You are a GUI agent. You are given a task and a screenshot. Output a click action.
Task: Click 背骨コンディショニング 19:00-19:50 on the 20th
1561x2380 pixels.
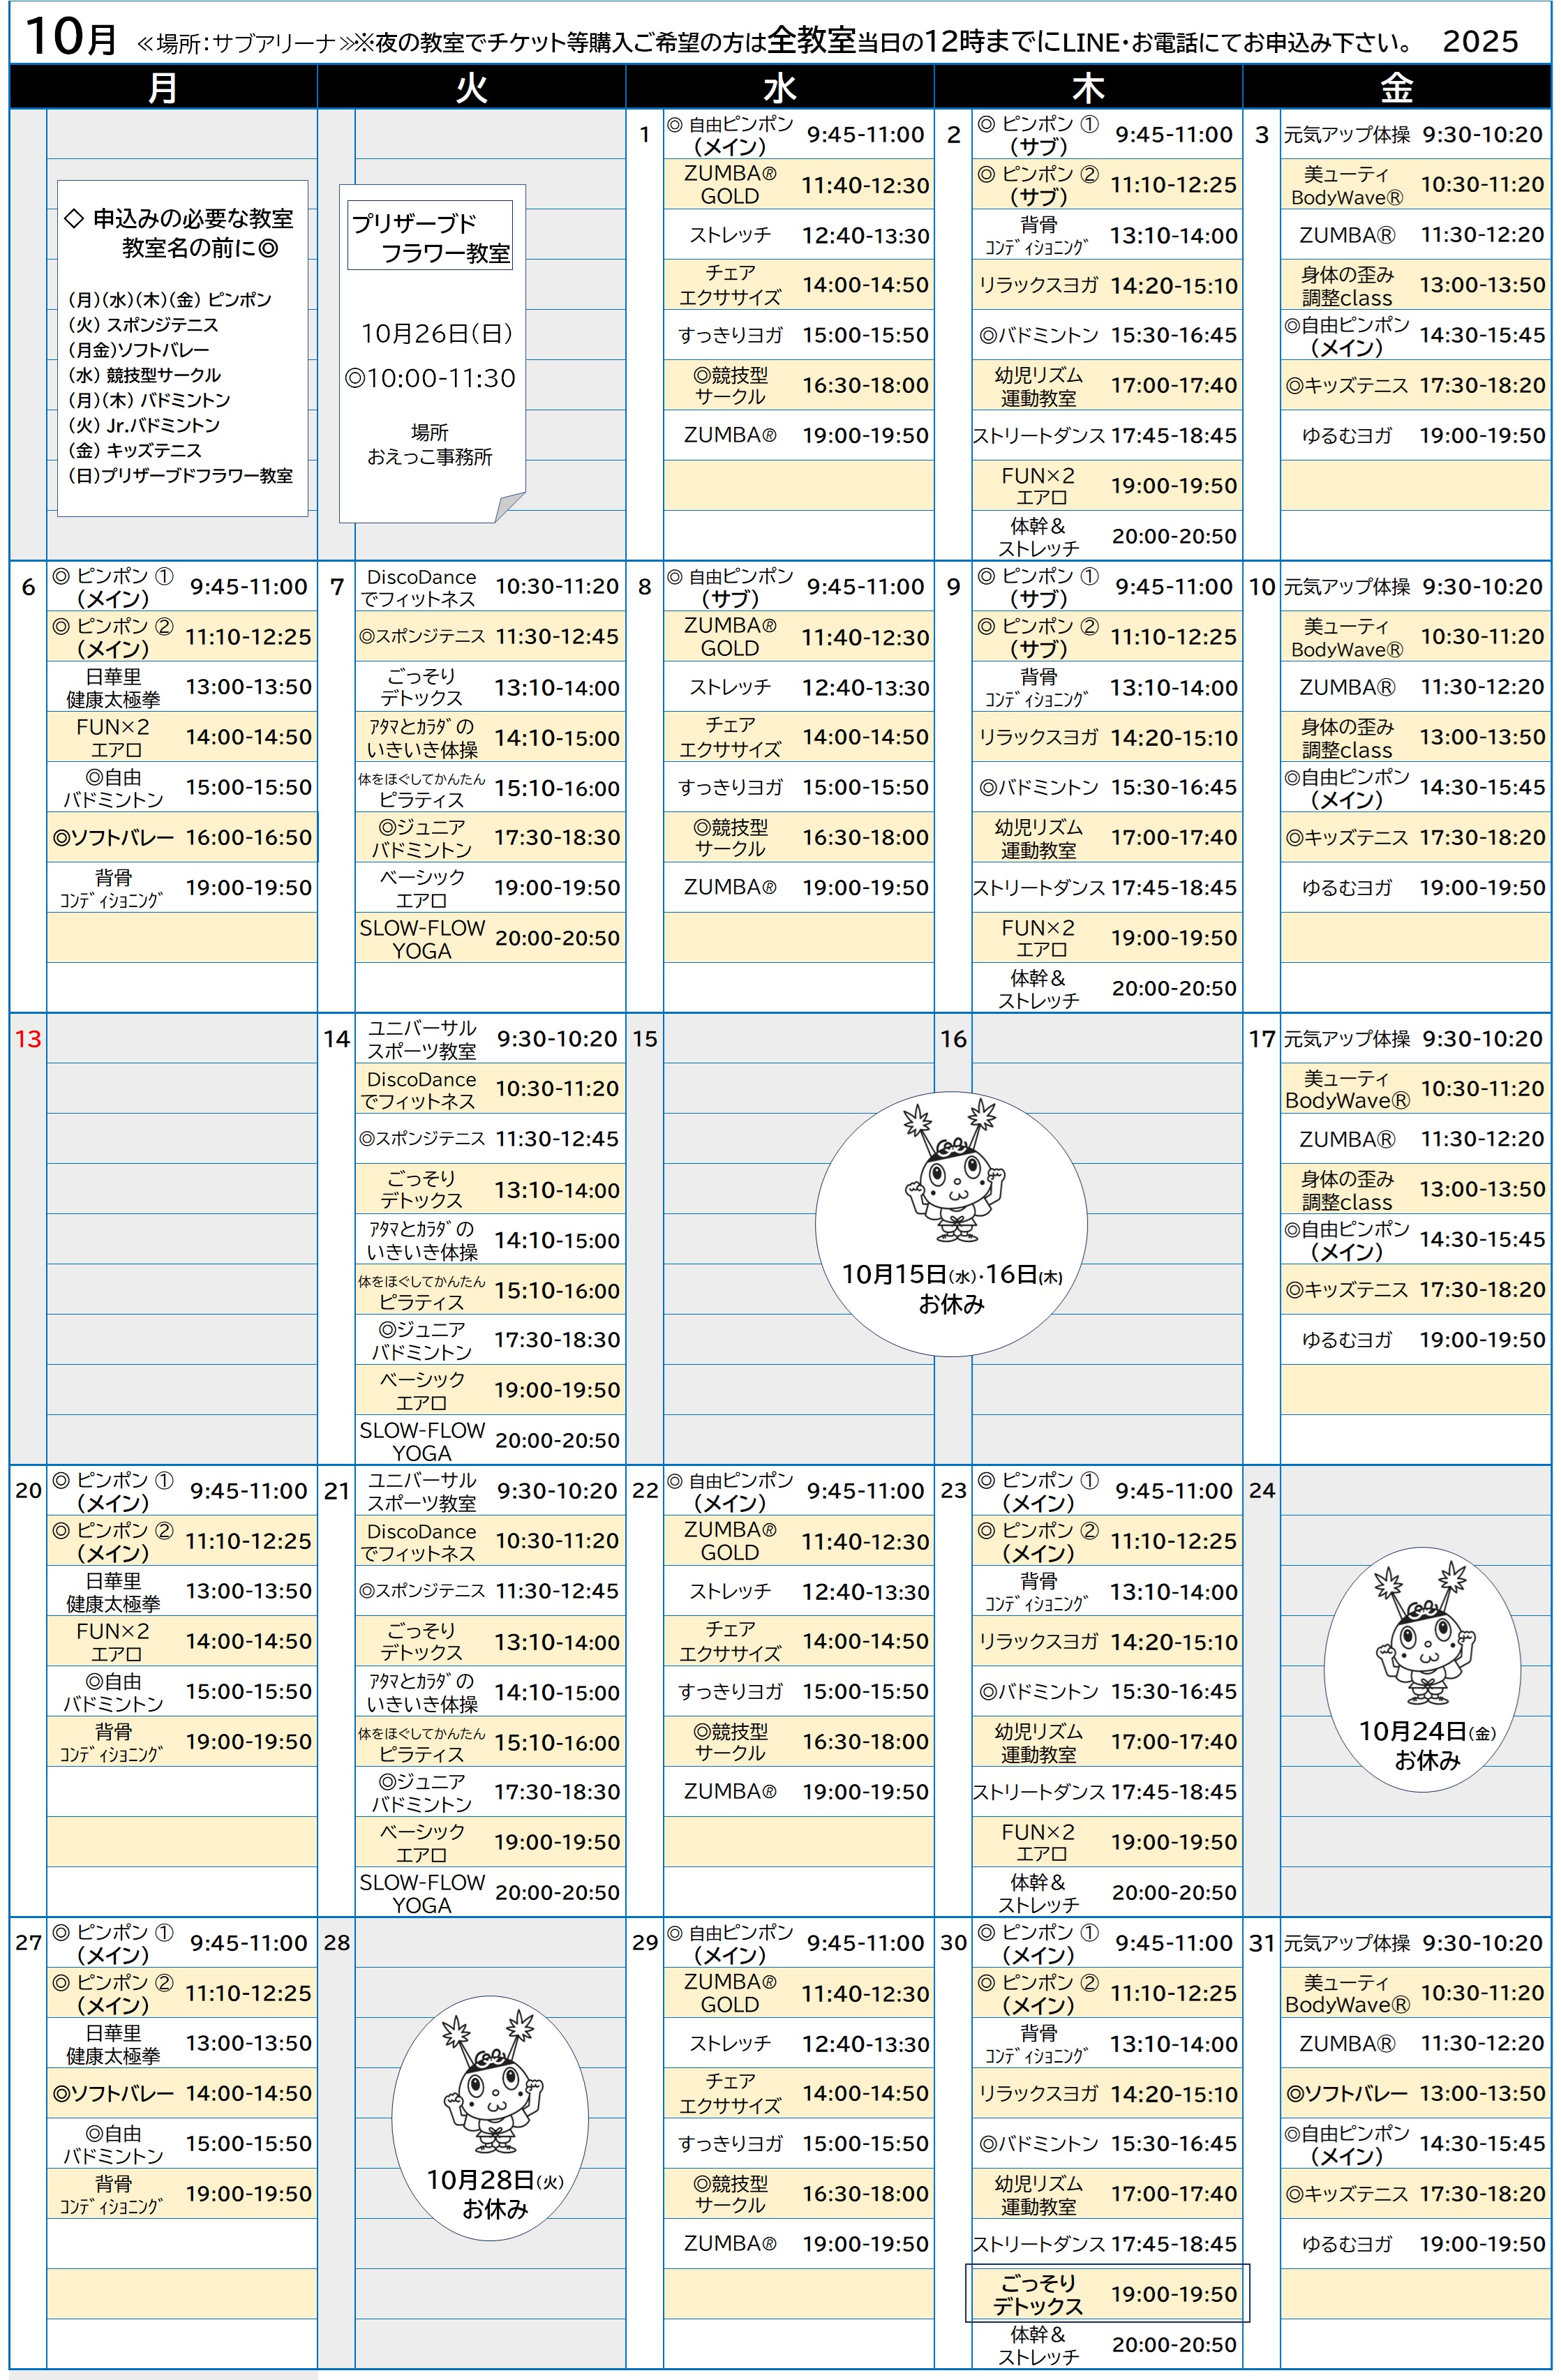[x=182, y=1741]
